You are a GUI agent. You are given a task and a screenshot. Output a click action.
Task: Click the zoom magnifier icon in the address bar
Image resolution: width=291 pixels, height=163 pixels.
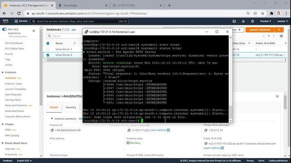click(x=248, y=13)
